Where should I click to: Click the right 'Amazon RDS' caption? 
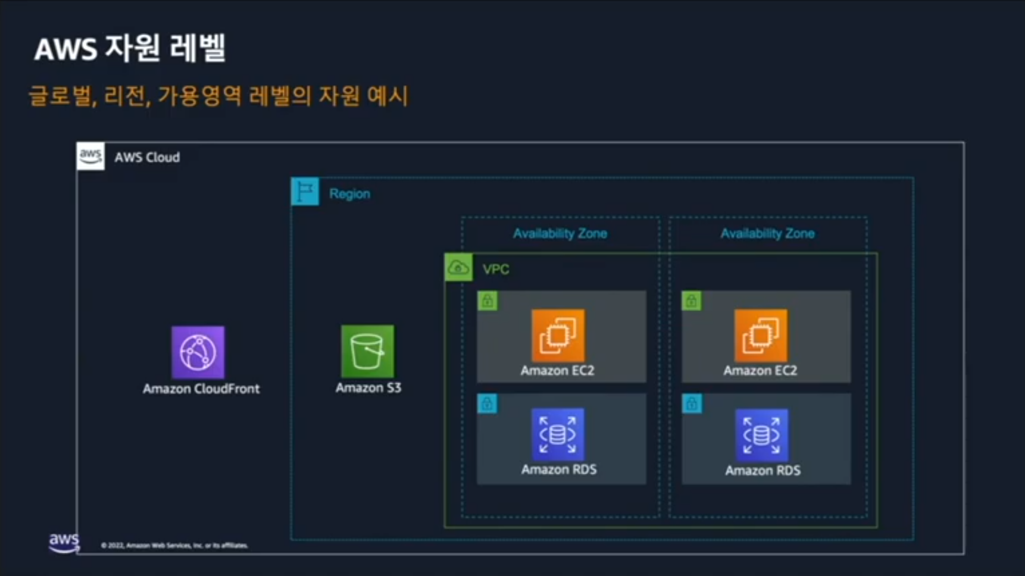(x=762, y=470)
